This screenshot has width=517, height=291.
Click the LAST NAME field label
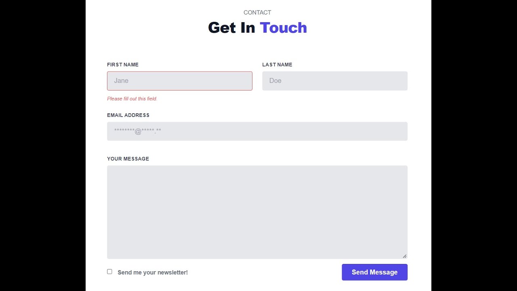point(277,65)
